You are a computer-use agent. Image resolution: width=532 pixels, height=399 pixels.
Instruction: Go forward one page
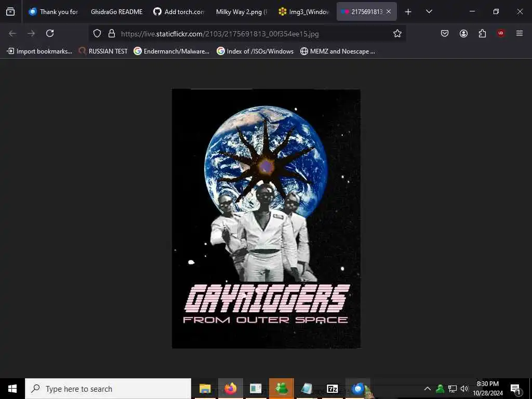click(x=31, y=33)
